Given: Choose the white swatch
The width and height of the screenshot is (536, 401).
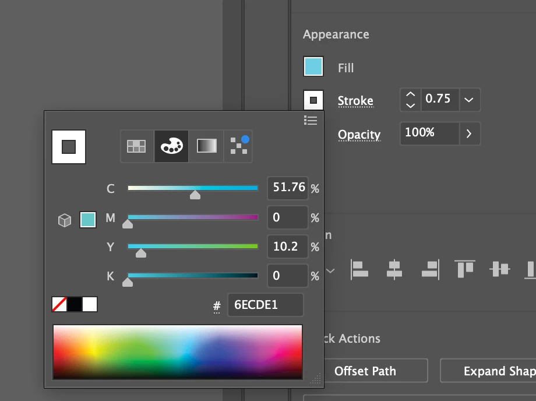Looking at the screenshot, I should click(90, 304).
